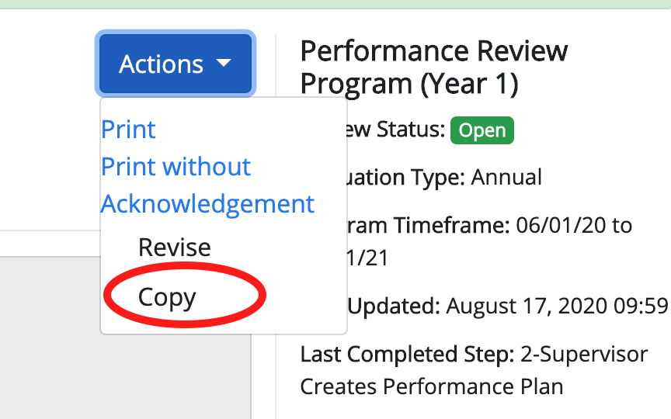The image size is (671, 419).
Task: Click the gray panel below the menu
Action: [x=50, y=338]
